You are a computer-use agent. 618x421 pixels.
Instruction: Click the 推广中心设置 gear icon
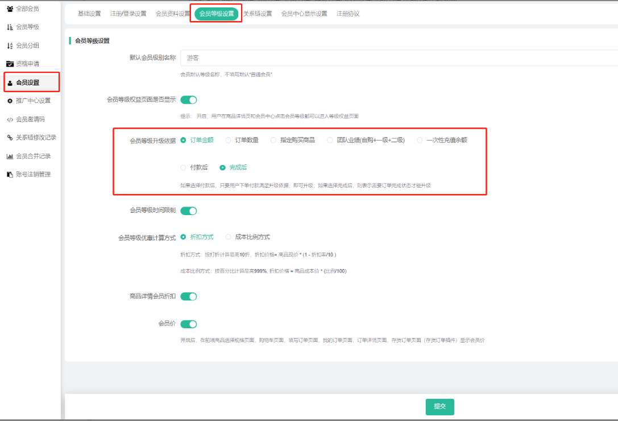[10, 101]
